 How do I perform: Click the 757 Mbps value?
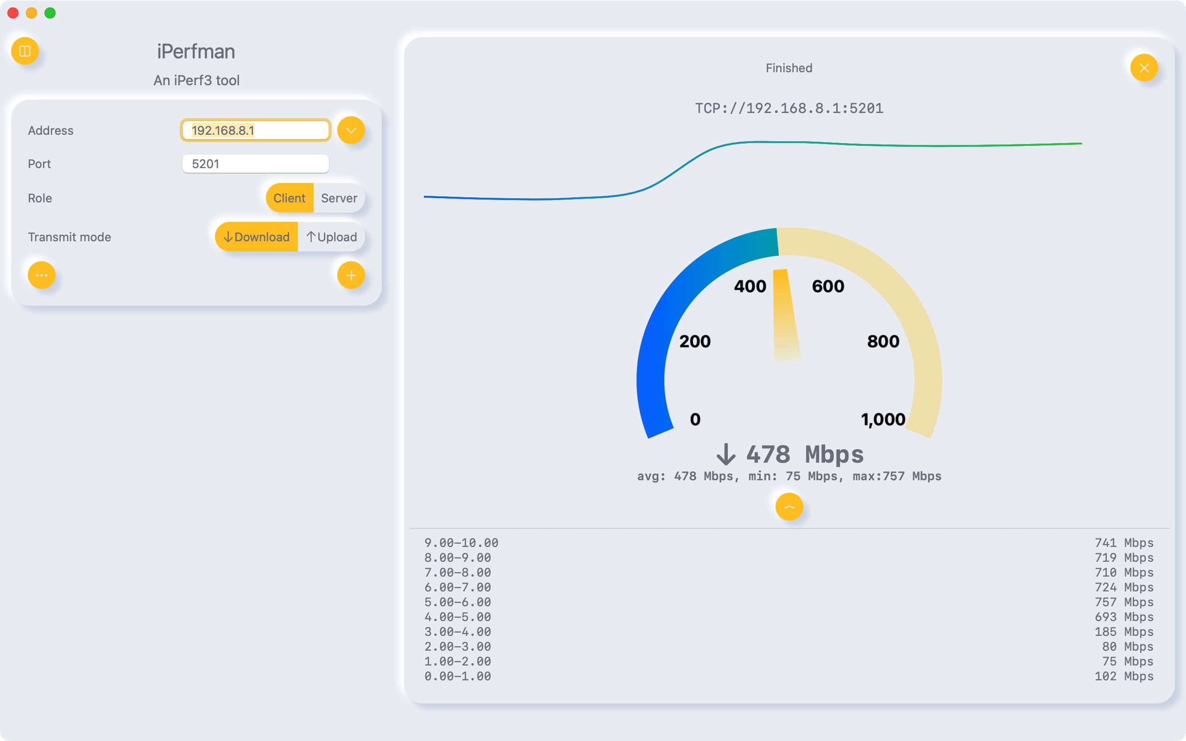tap(1124, 602)
